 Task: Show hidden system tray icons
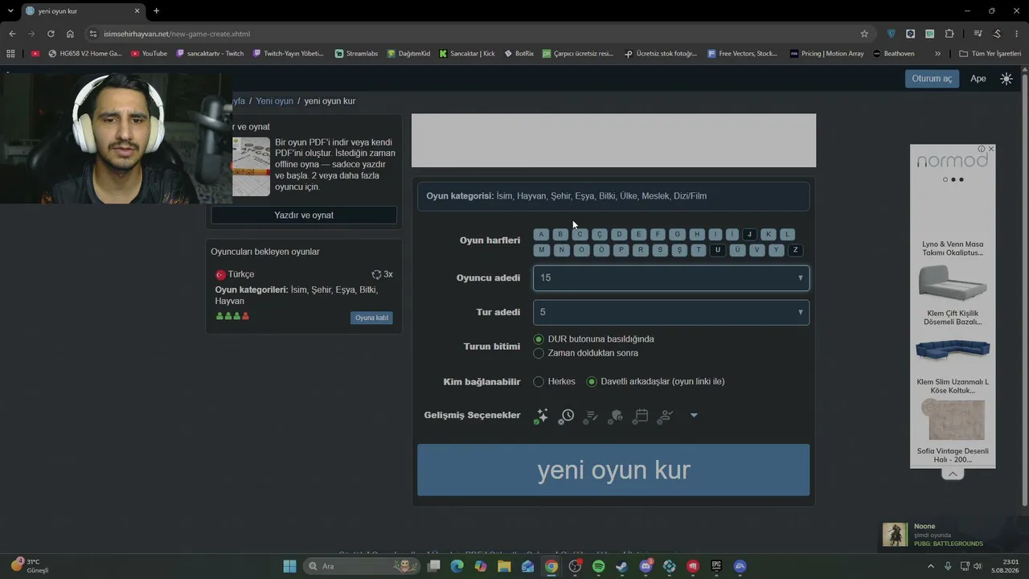tap(931, 566)
